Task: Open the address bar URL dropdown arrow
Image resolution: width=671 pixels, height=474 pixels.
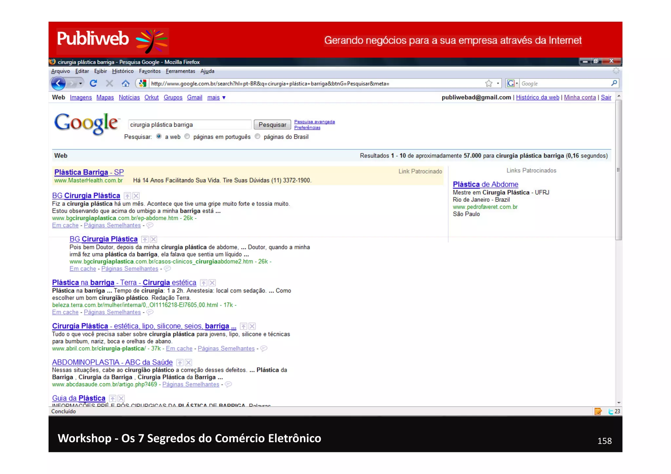Action: pos(498,84)
